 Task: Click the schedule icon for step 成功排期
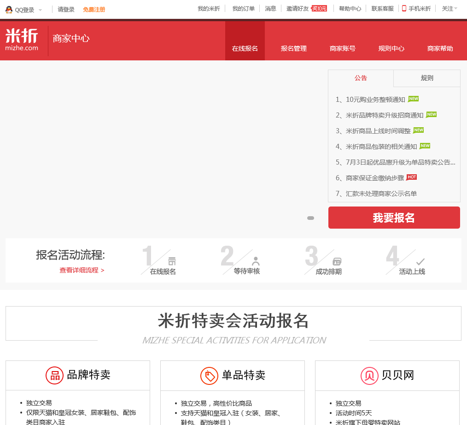337,262
